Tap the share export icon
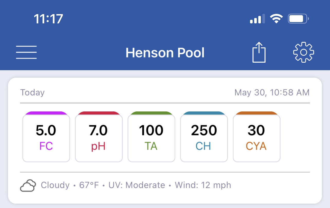Viewport: 330px width, 208px height. tap(259, 52)
